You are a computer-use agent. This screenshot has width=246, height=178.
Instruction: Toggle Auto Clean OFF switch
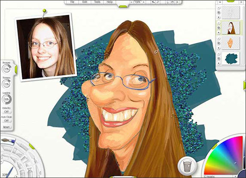point(6,121)
